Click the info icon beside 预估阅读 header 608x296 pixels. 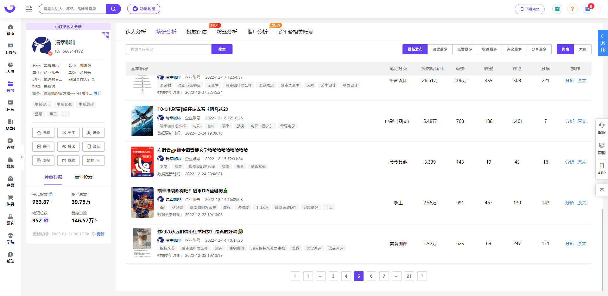pyautogui.click(x=442, y=69)
